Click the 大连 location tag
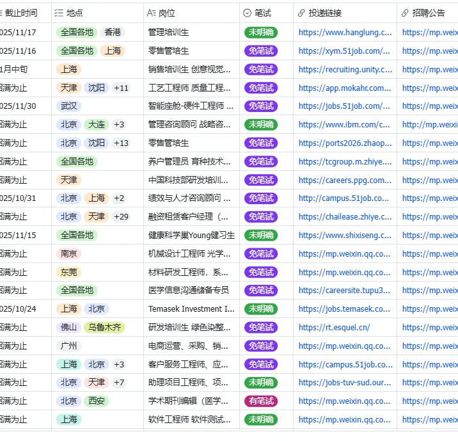The height and width of the screenshot is (441, 458). [97, 125]
